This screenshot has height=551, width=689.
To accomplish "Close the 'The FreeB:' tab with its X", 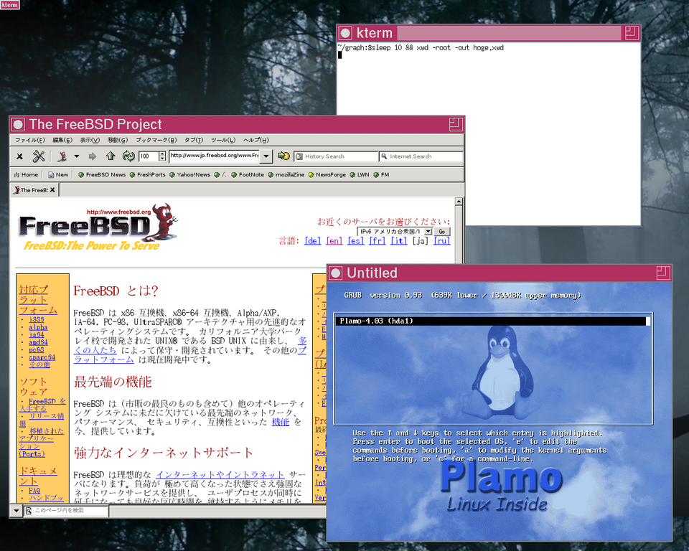I will point(52,190).
